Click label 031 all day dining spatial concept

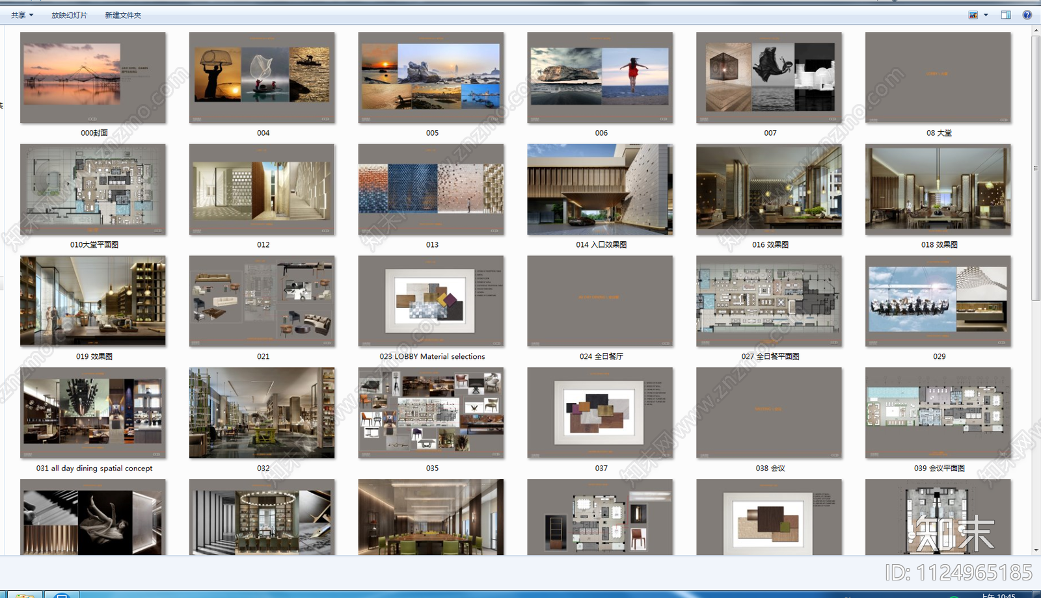(94, 469)
